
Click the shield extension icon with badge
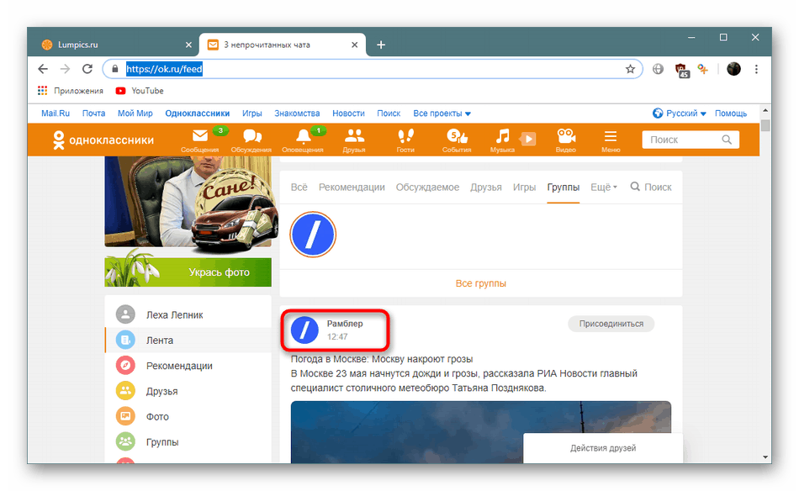click(681, 70)
